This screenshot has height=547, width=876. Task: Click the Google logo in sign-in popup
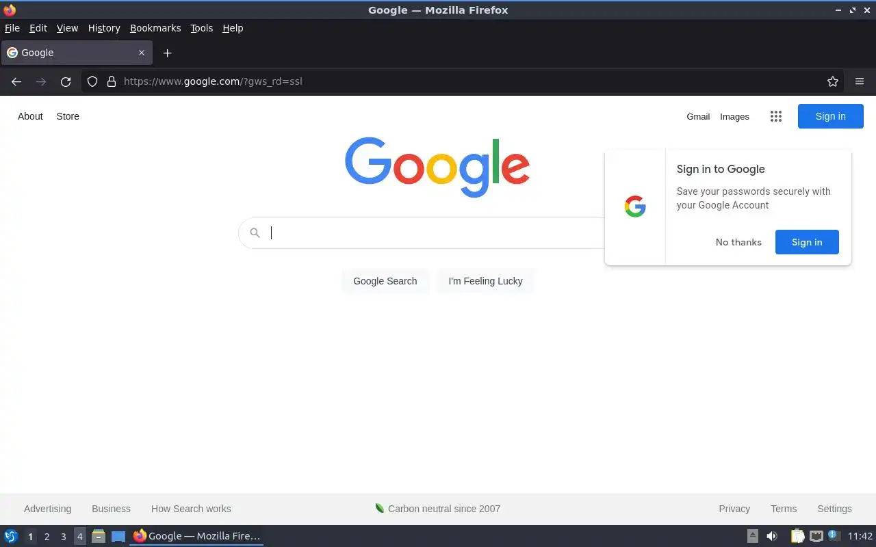[x=635, y=206]
